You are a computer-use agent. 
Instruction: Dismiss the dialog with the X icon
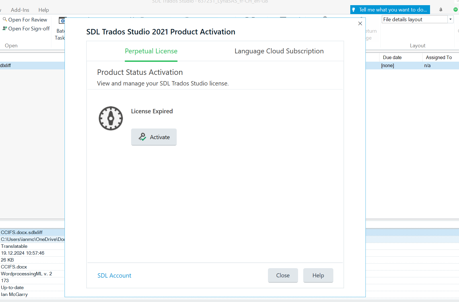pyautogui.click(x=360, y=24)
